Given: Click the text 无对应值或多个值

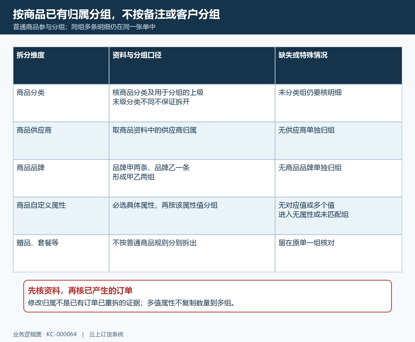Looking at the screenshot, I should click(307, 205).
